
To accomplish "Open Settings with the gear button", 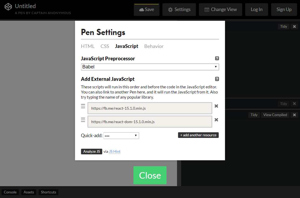I will [179, 9].
